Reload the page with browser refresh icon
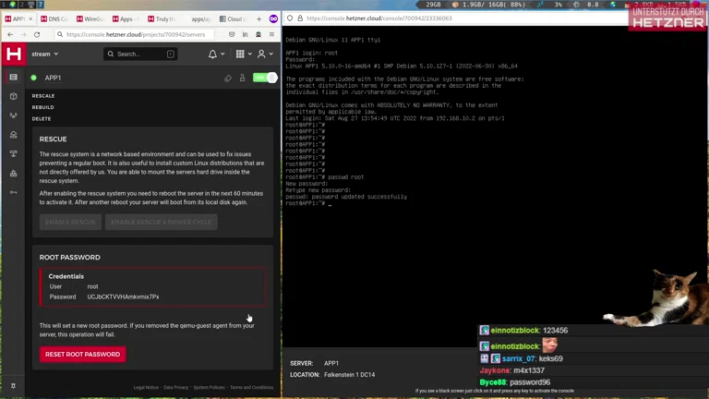The height and width of the screenshot is (399, 709). point(37,34)
